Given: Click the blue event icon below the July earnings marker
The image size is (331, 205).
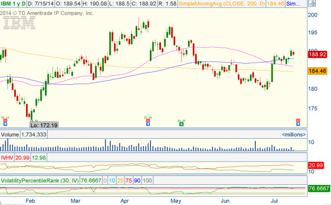Looking at the screenshot, I should click(298, 124).
